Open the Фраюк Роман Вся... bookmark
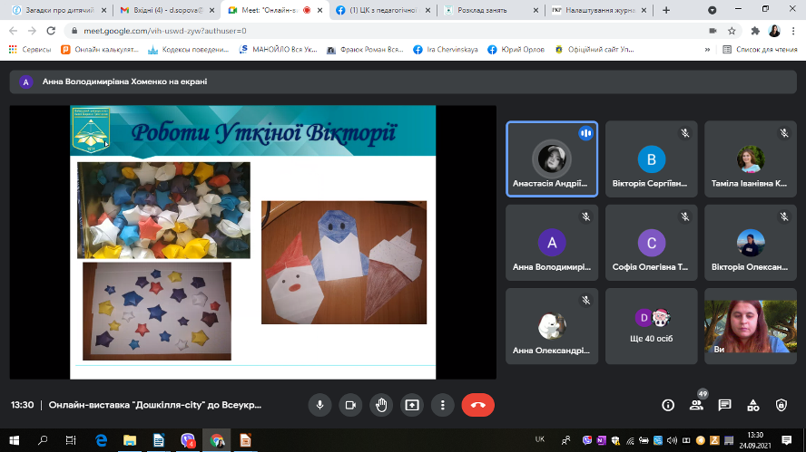Image resolution: width=806 pixels, height=452 pixels. pos(366,50)
